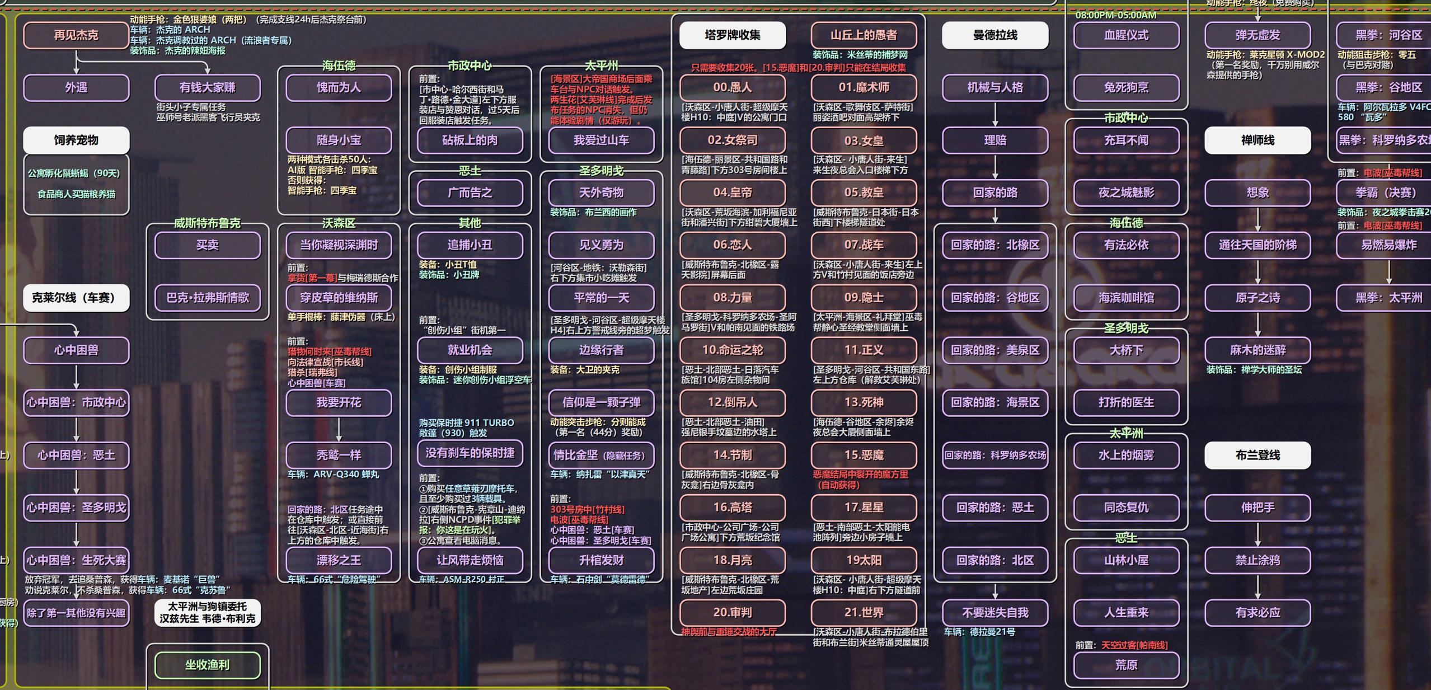
Task: Click the 饲养宠物 white header
Action: 76,140
